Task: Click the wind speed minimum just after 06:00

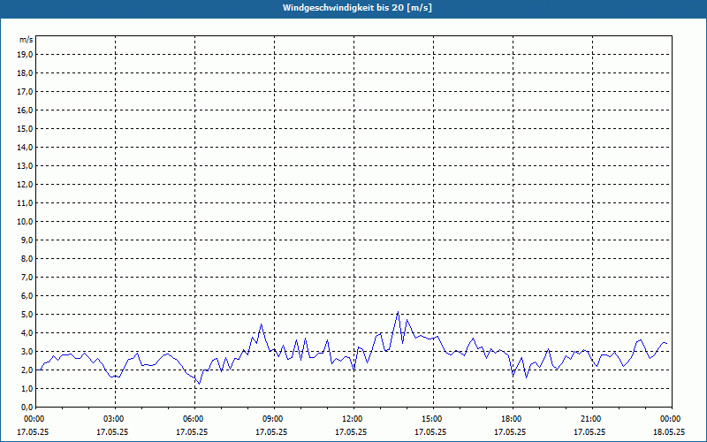Action: (200, 384)
